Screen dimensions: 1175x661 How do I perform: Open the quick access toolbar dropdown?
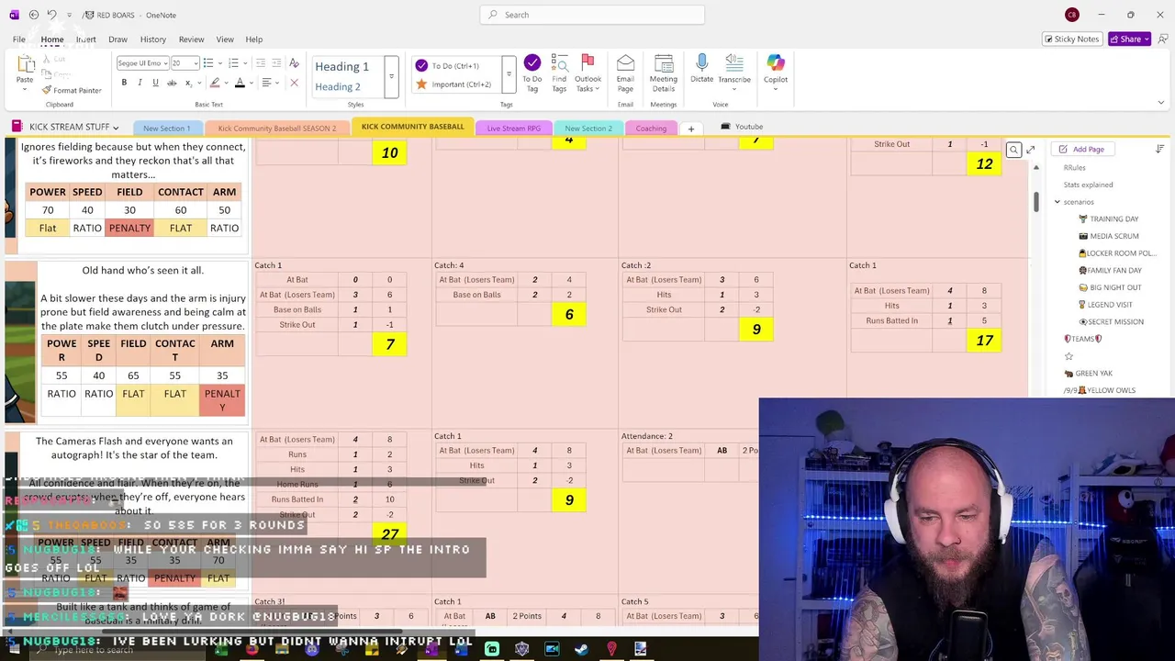69,15
